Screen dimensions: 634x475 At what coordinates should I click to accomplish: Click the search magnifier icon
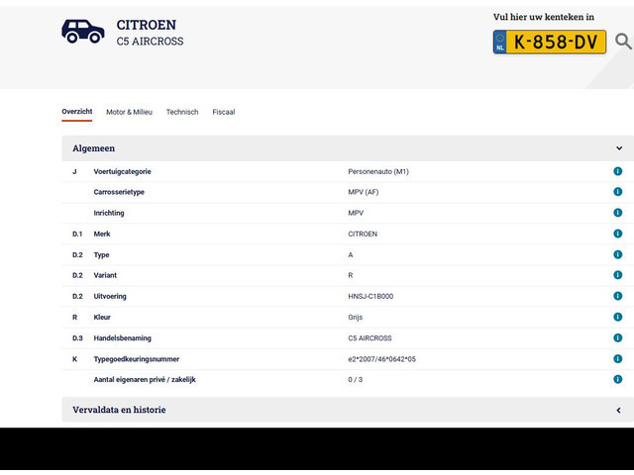(622, 42)
